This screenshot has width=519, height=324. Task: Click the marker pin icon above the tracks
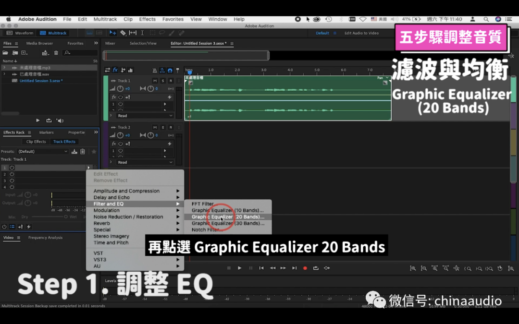click(x=178, y=70)
